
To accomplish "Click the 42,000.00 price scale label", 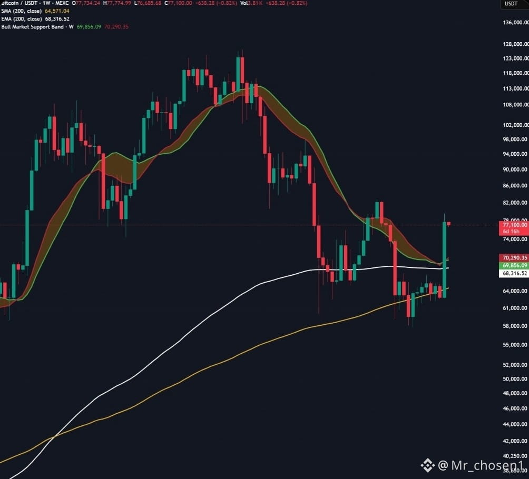I will point(515,441).
